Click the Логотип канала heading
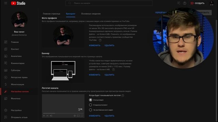 (50, 88)
